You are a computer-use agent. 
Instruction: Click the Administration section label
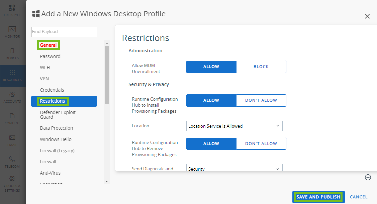point(145,51)
